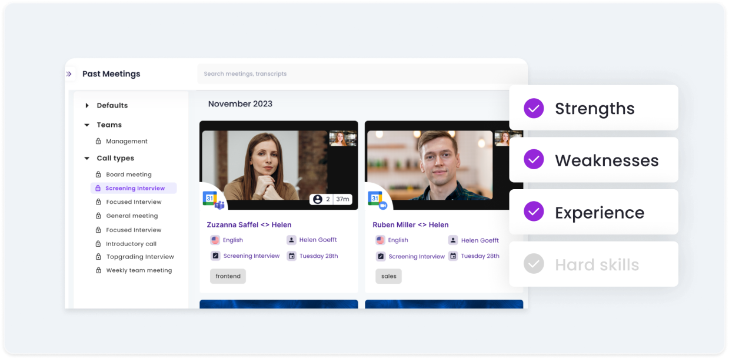Enable the greyed-out Hard skills checkmark
This screenshot has width=729, height=359.
click(534, 264)
